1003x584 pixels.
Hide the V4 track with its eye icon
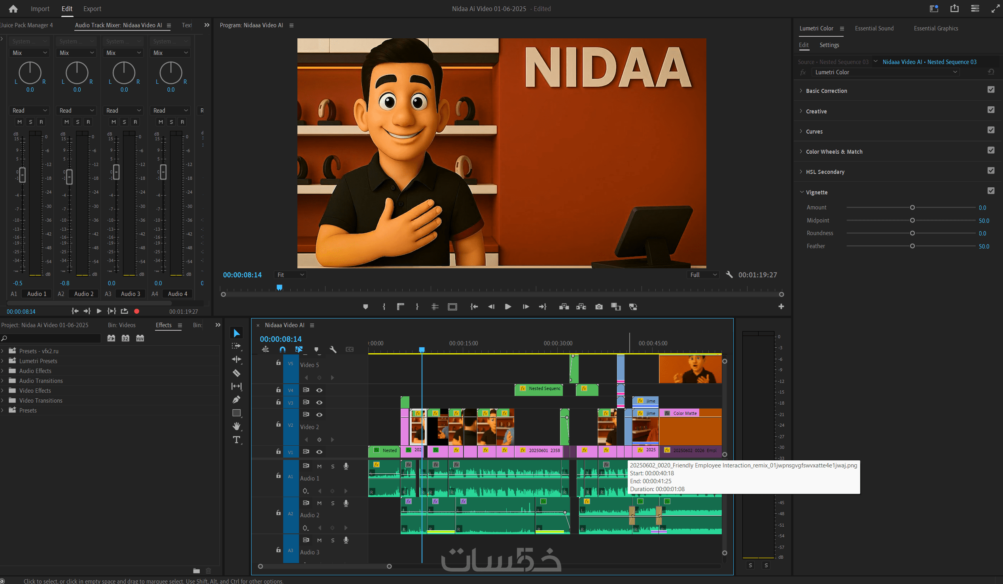319,390
